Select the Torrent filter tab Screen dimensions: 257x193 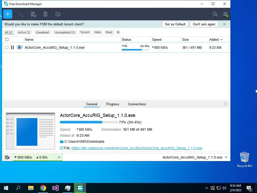point(85,32)
